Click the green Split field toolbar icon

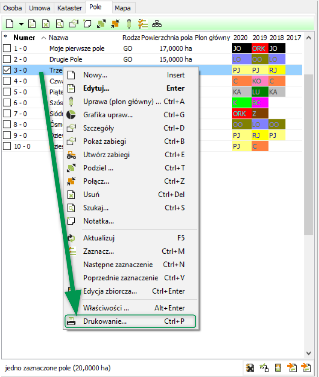[101, 24]
